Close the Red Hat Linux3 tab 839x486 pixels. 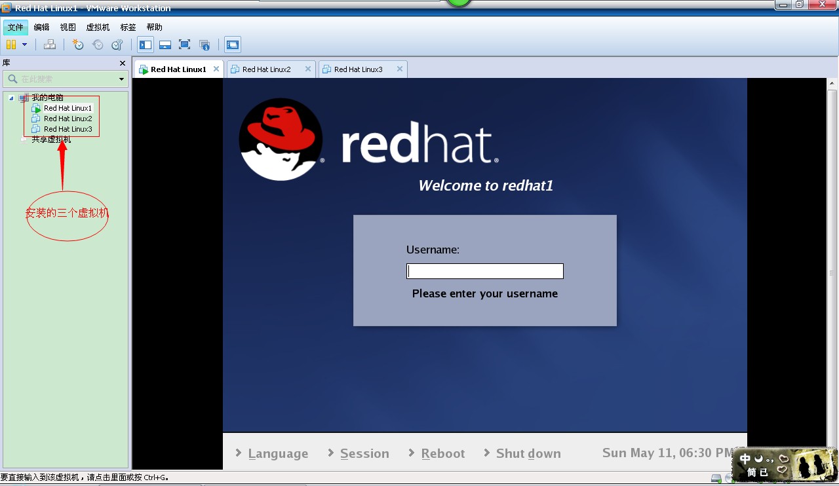pyautogui.click(x=399, y=69)
